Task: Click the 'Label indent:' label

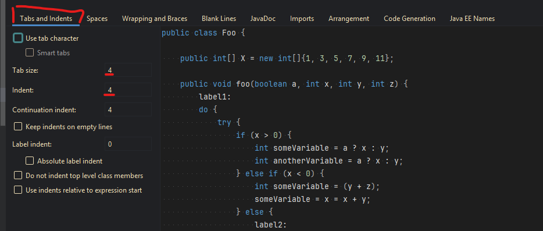Action: click(32, 144)
